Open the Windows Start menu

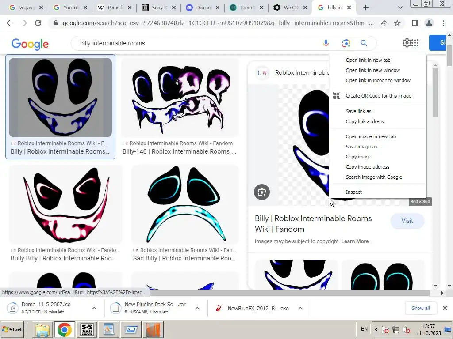coord(12,329)
